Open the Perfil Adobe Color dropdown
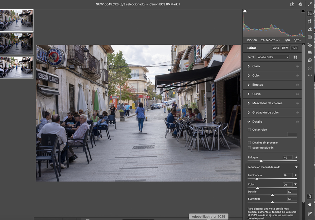Screen dimensions: 315x220 273,57
